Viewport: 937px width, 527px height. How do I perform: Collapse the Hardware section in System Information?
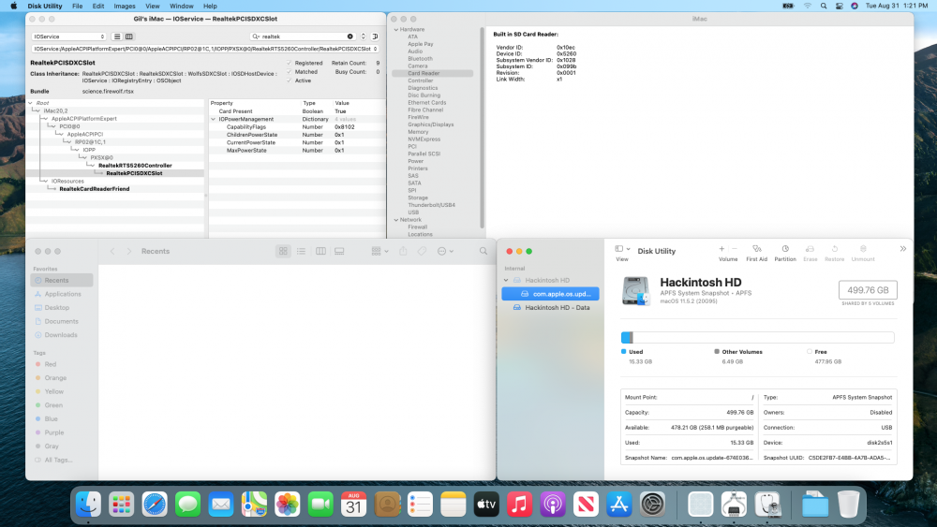[395, 29]
